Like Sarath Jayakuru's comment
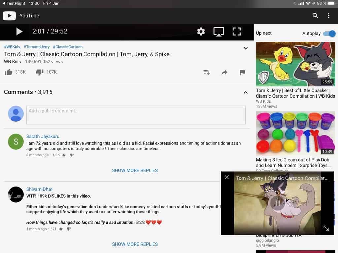Image resolution: width=338 pixels, height=253 pixels. point(64,155)
